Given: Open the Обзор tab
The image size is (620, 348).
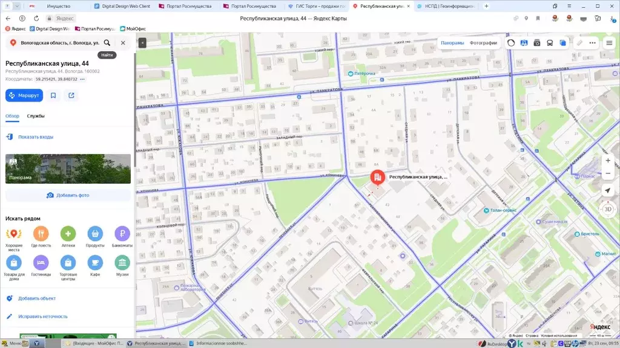Looking at the screenshot, I should pos(13,116).
